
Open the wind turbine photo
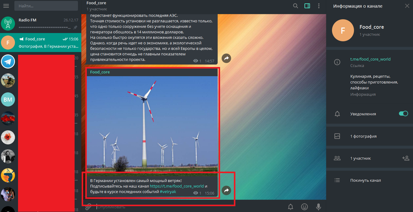[152, 124]
